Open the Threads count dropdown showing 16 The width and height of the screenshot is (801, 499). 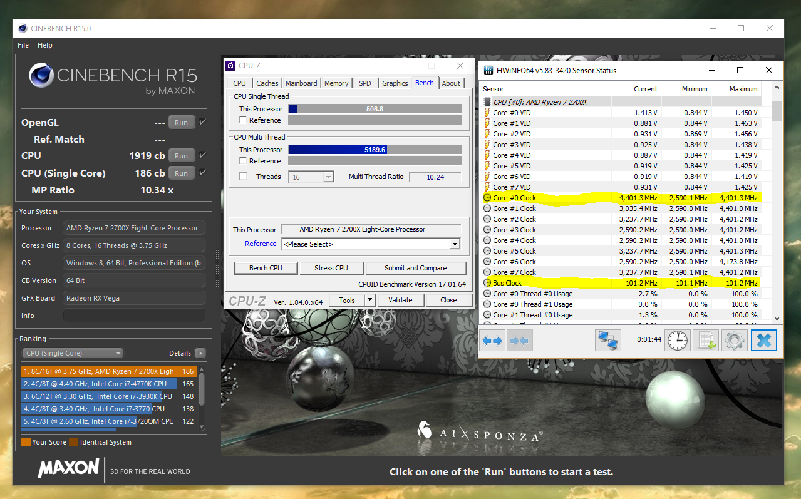click(x=311, y=177)
